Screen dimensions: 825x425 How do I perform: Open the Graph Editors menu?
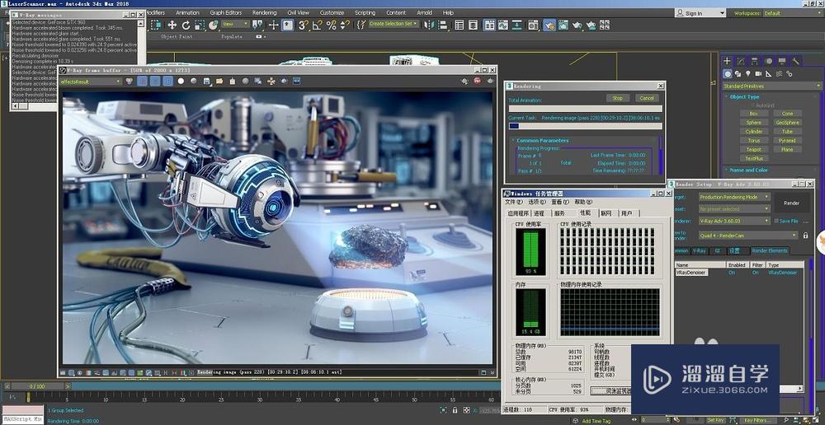[x=226, y=13]
